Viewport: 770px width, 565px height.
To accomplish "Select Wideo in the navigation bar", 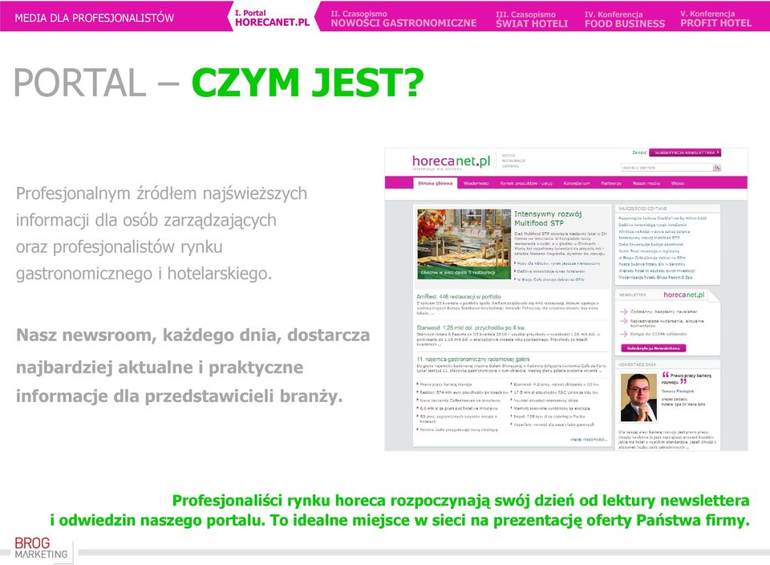I will tap(677, 183).
